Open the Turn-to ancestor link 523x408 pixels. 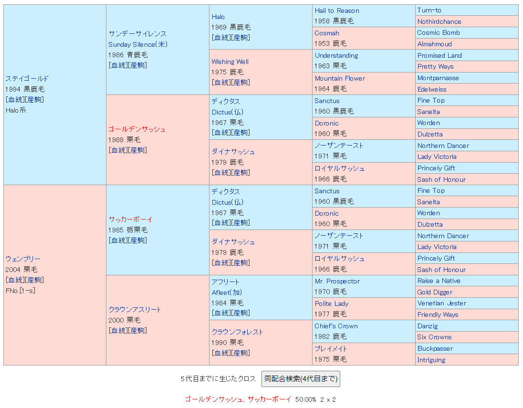pos(429,10)
